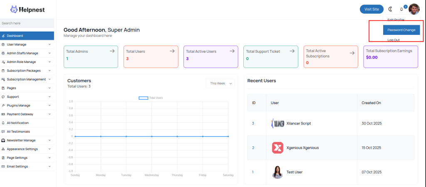Click arrow icon on Total Users card

point(172,51)
